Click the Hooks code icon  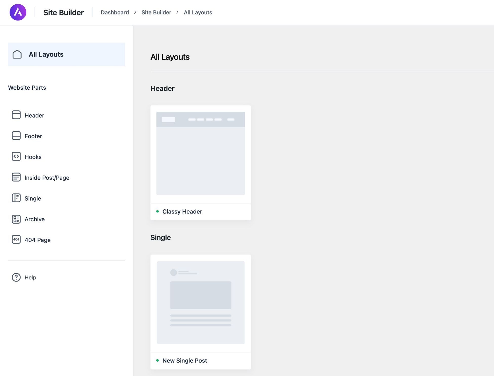16,156
